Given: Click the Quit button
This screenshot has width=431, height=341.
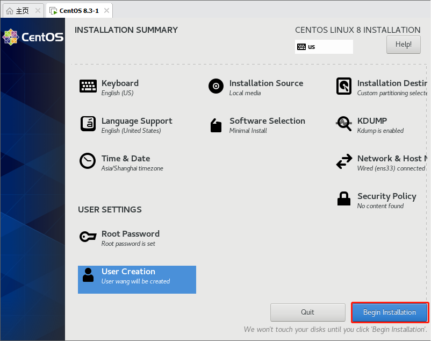Looking at the screenshot, I should [x=308, y=312].
